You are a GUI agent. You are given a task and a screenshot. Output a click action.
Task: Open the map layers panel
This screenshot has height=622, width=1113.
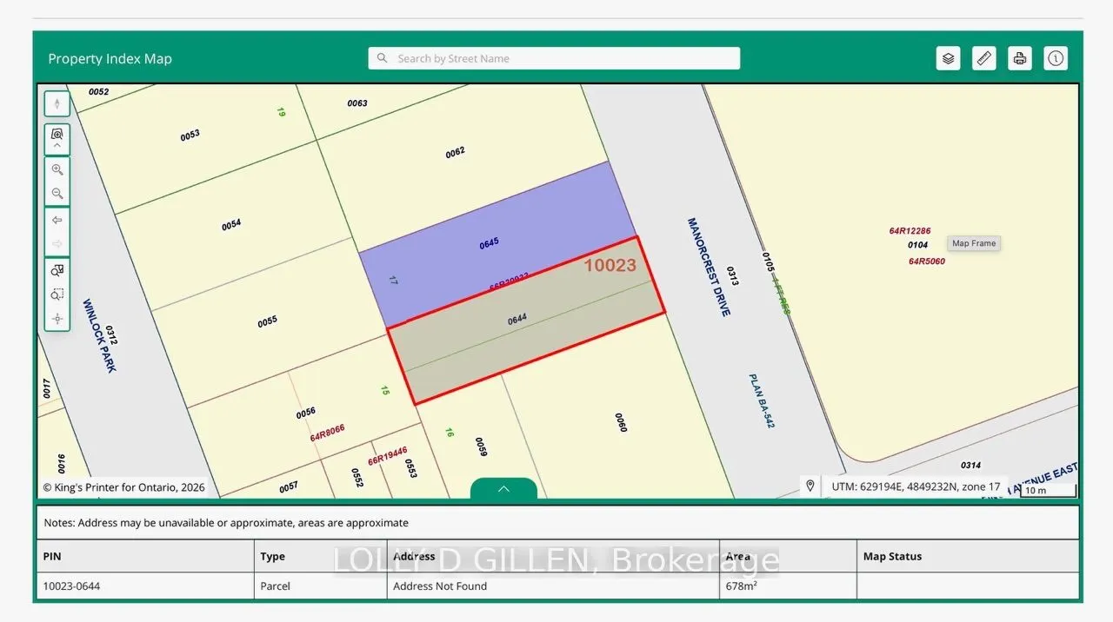tap(949, 58)
